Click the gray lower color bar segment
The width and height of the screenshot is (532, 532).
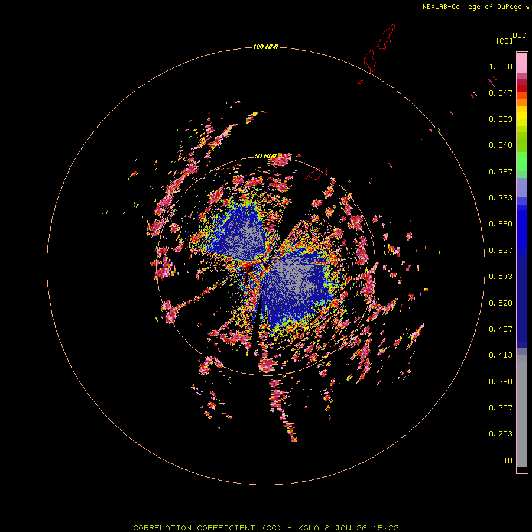tap(522, 411)
